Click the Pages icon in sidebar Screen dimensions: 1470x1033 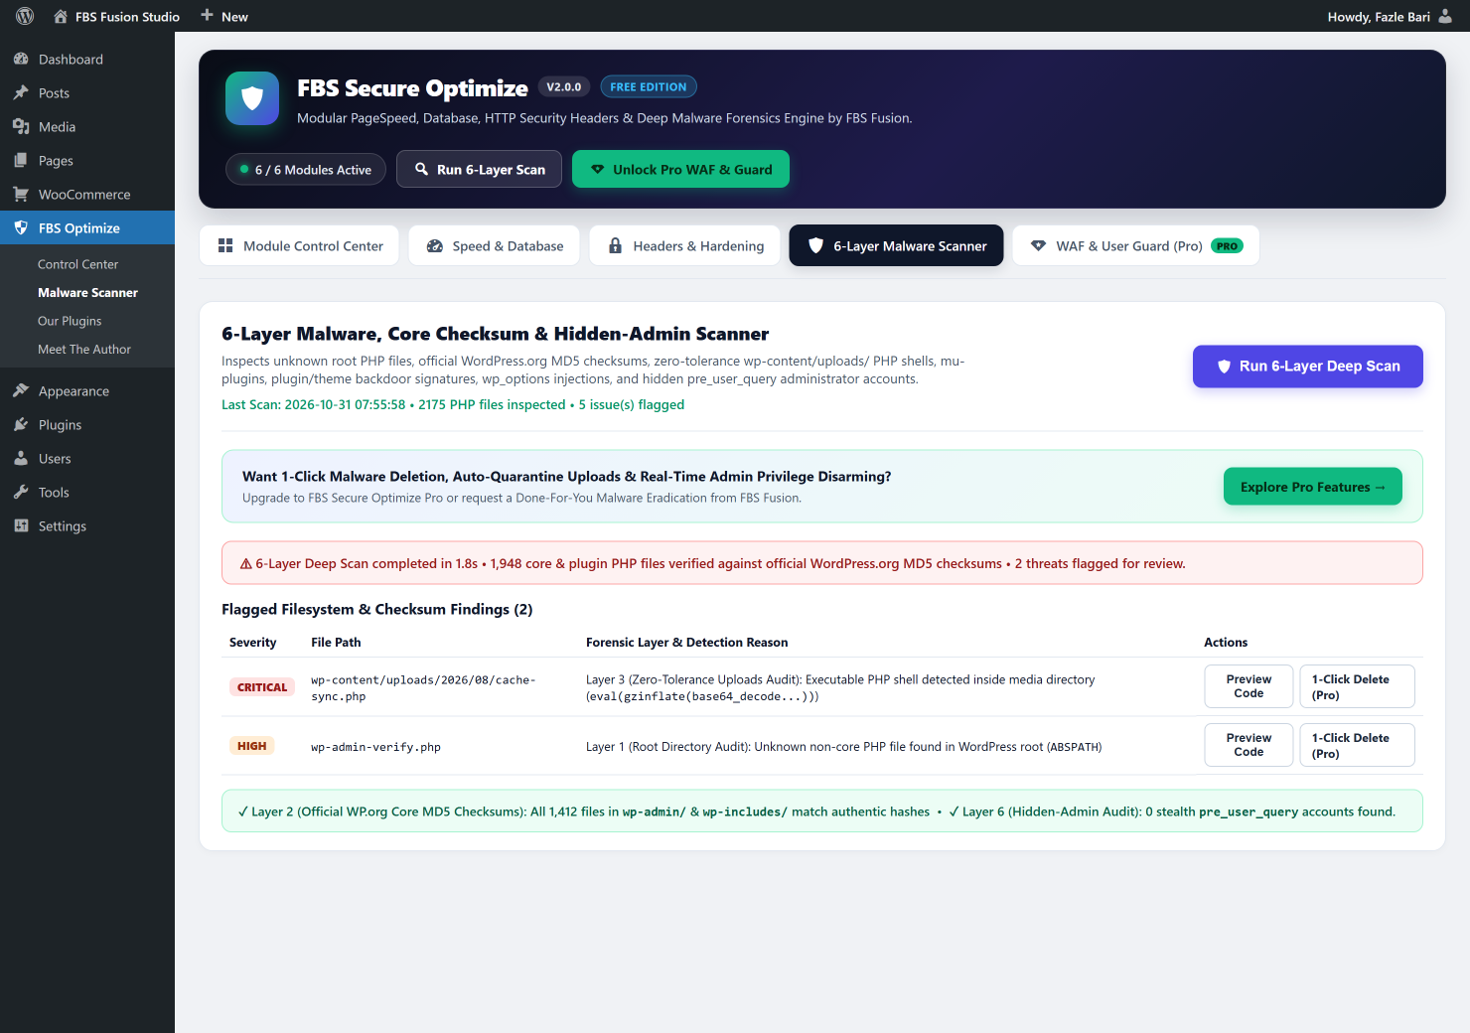21,161
